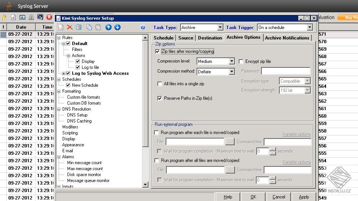Switch to the Destination tab
The width and height of the screenshot is (358, 201).
(x=210, y=38)
